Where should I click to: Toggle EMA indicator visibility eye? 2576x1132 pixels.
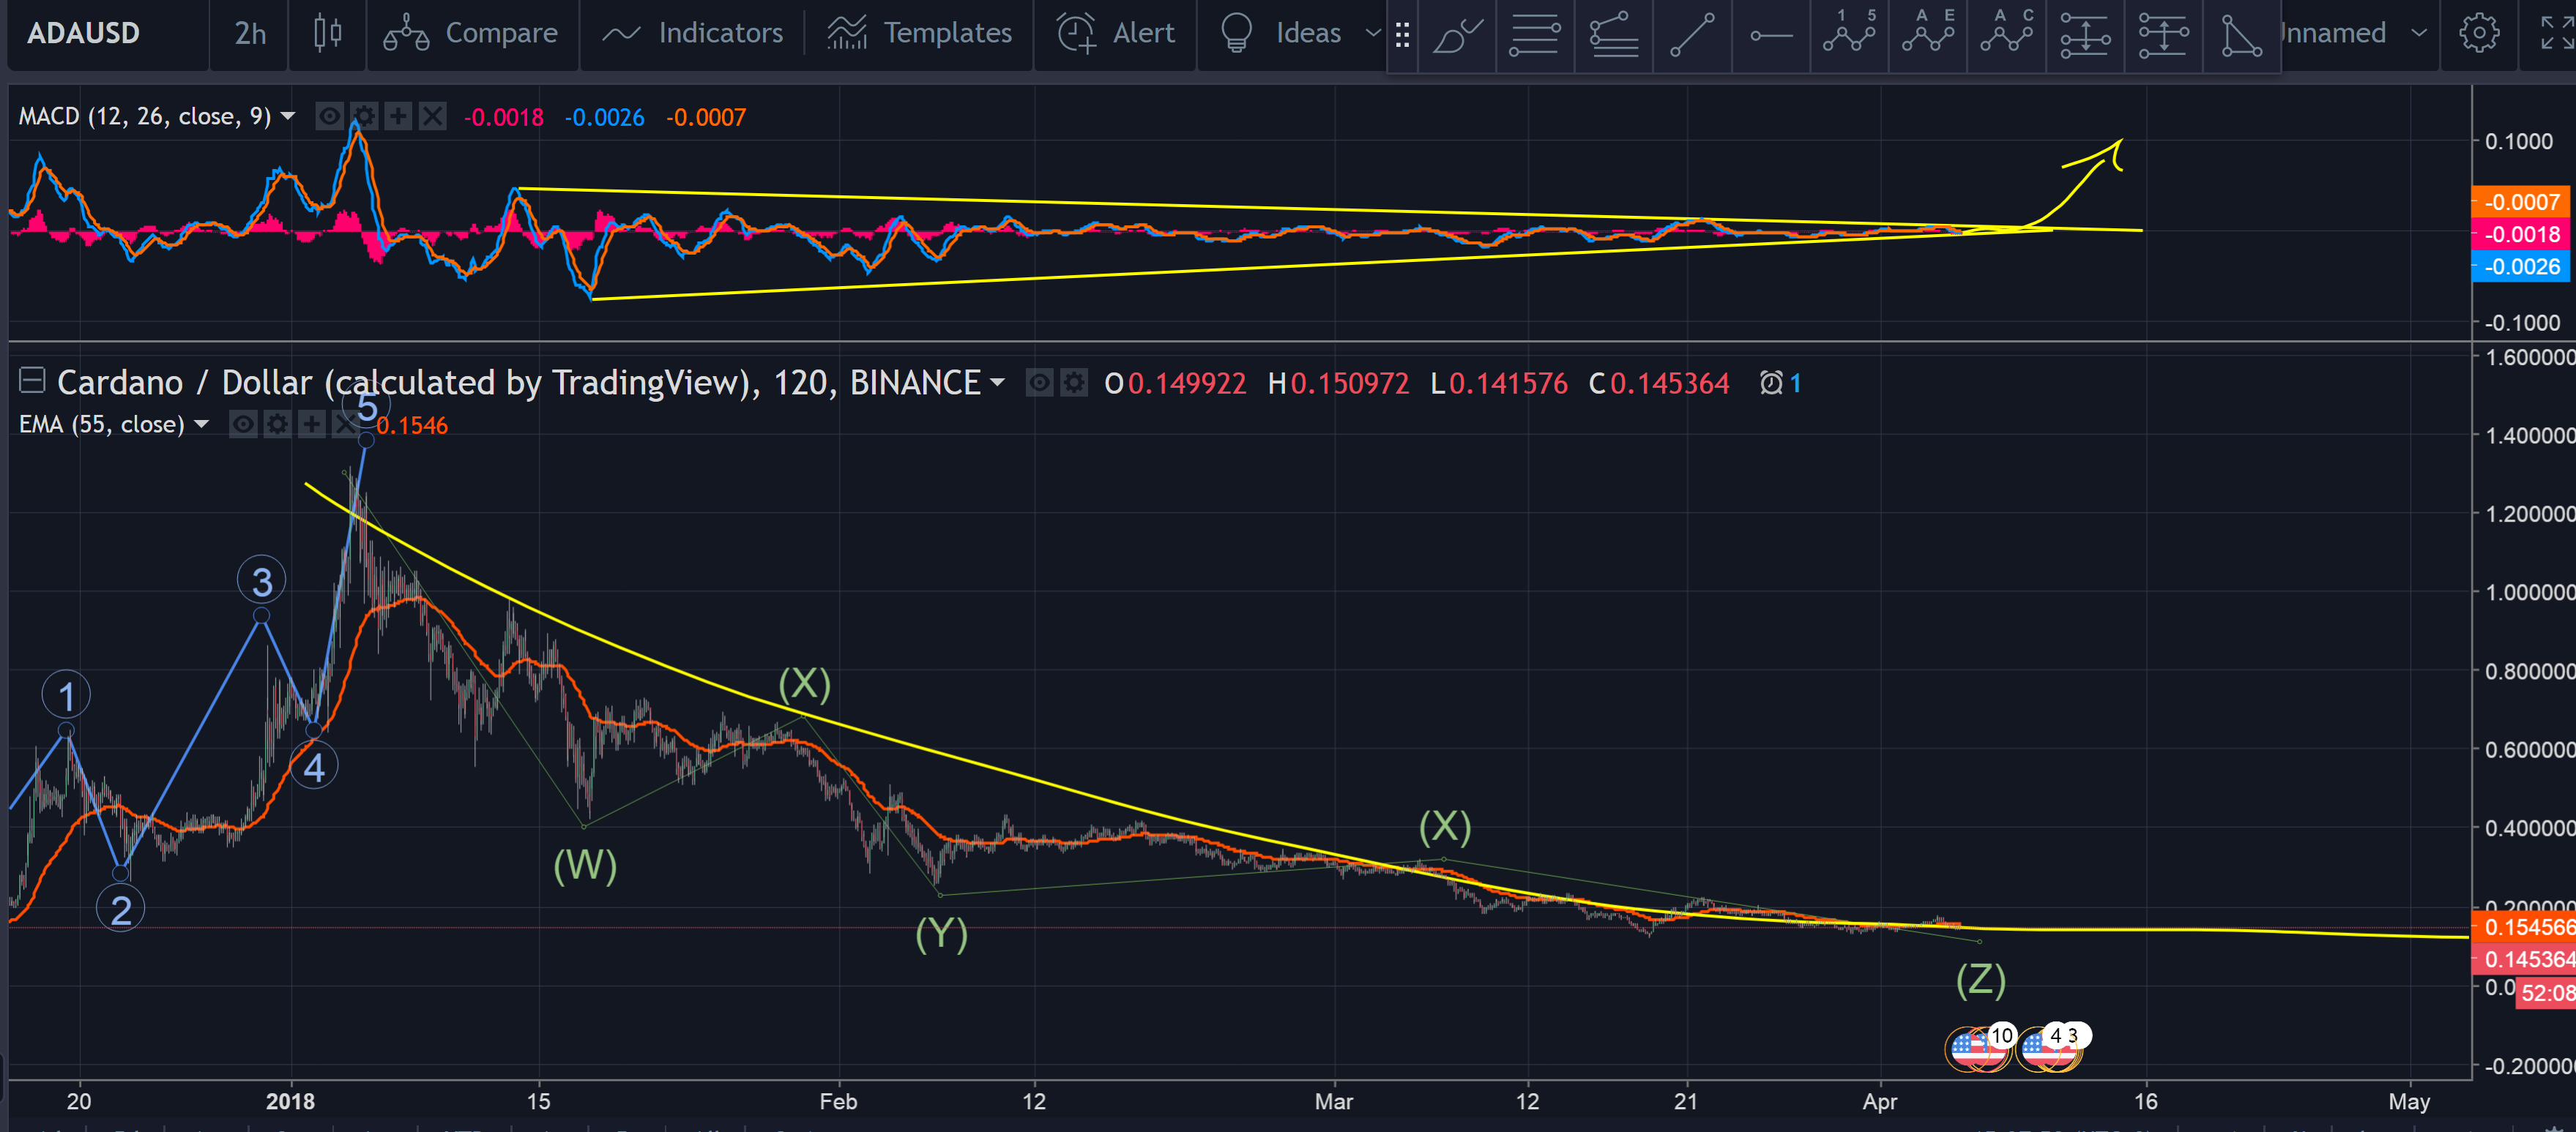click(x=243, y=424)
